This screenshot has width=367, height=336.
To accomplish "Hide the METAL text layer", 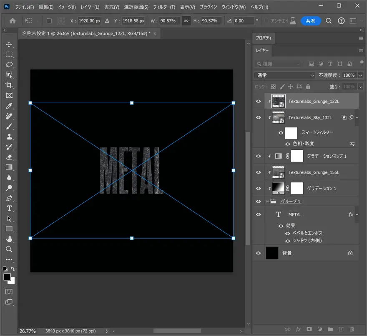I will tap(259, 214).
